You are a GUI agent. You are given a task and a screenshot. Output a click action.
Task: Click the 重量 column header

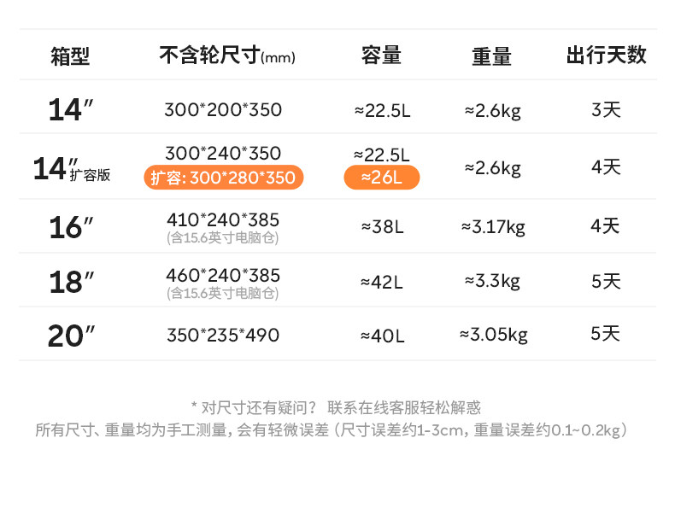[492, 56]
